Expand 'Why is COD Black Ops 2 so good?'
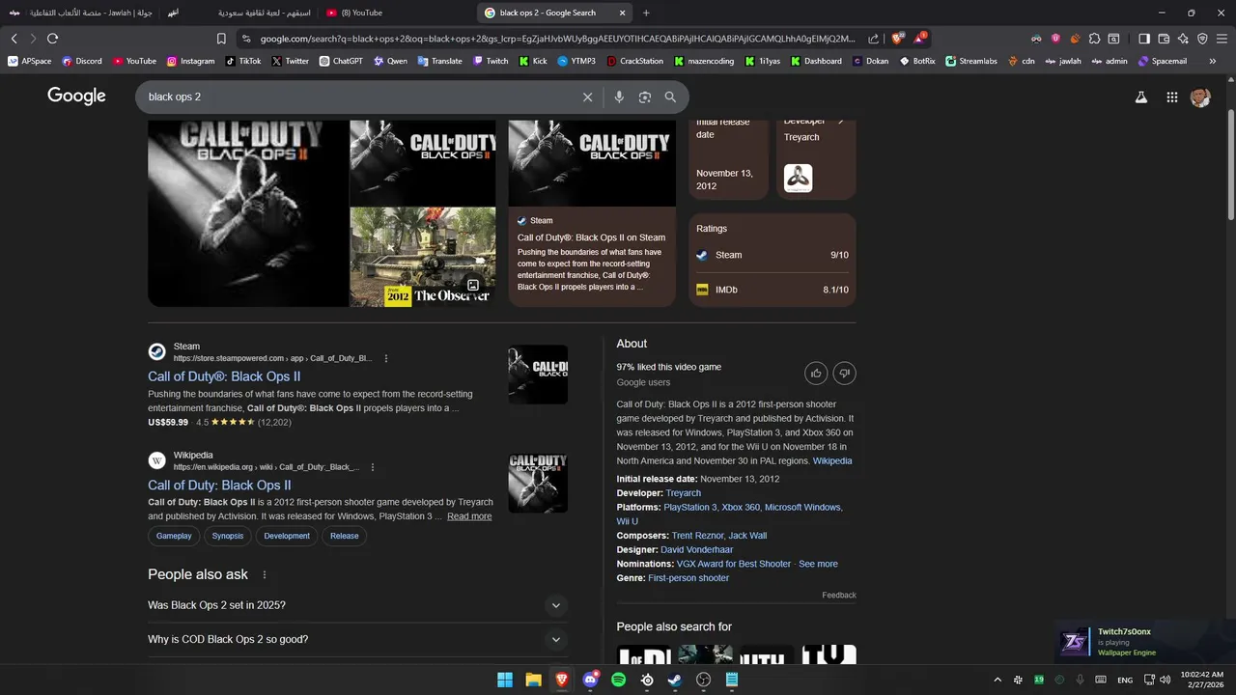 coord(357,640)
